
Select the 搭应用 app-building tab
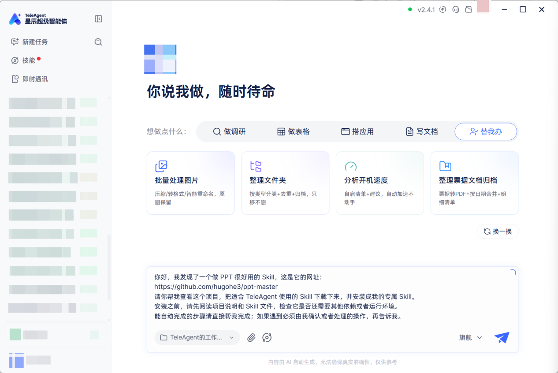pyautogui.click(x=357, y=131)
